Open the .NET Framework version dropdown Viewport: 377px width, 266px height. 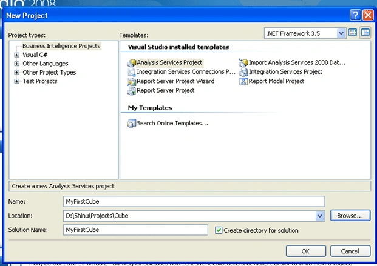pyautogui.click(x=341, y=33)
